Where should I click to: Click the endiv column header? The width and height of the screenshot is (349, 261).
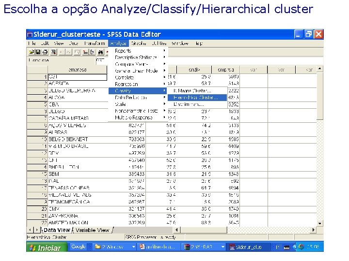point(194,70)
